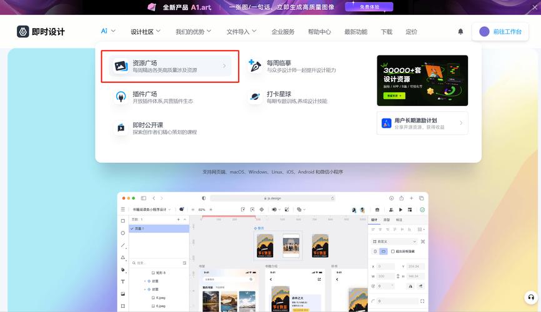Open the 30000+套设计资源 promo card
This screenshot has width=541, height=312.
(422, 80)
